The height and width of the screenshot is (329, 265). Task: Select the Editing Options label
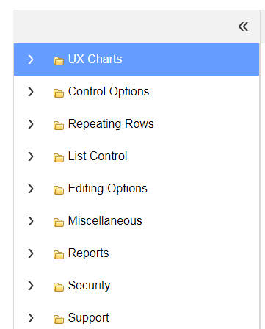click(108, 189)
